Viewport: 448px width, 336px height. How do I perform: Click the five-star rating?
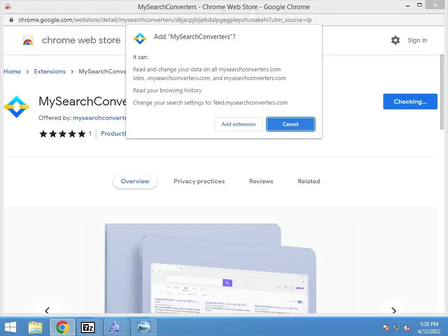click(63, 134)
